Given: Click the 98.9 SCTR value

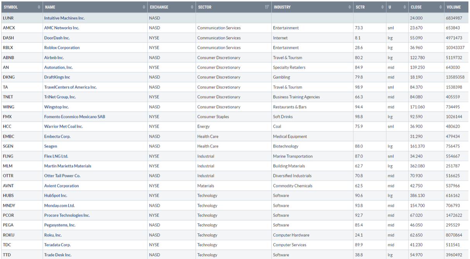Looking at the screenshot, I should (359, 87).
